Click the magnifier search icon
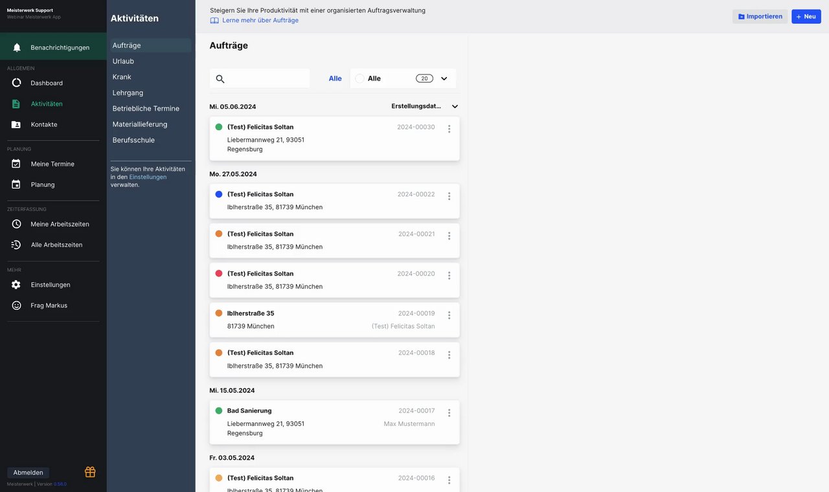The image size is (829, 492). click(x=220, y=79)
